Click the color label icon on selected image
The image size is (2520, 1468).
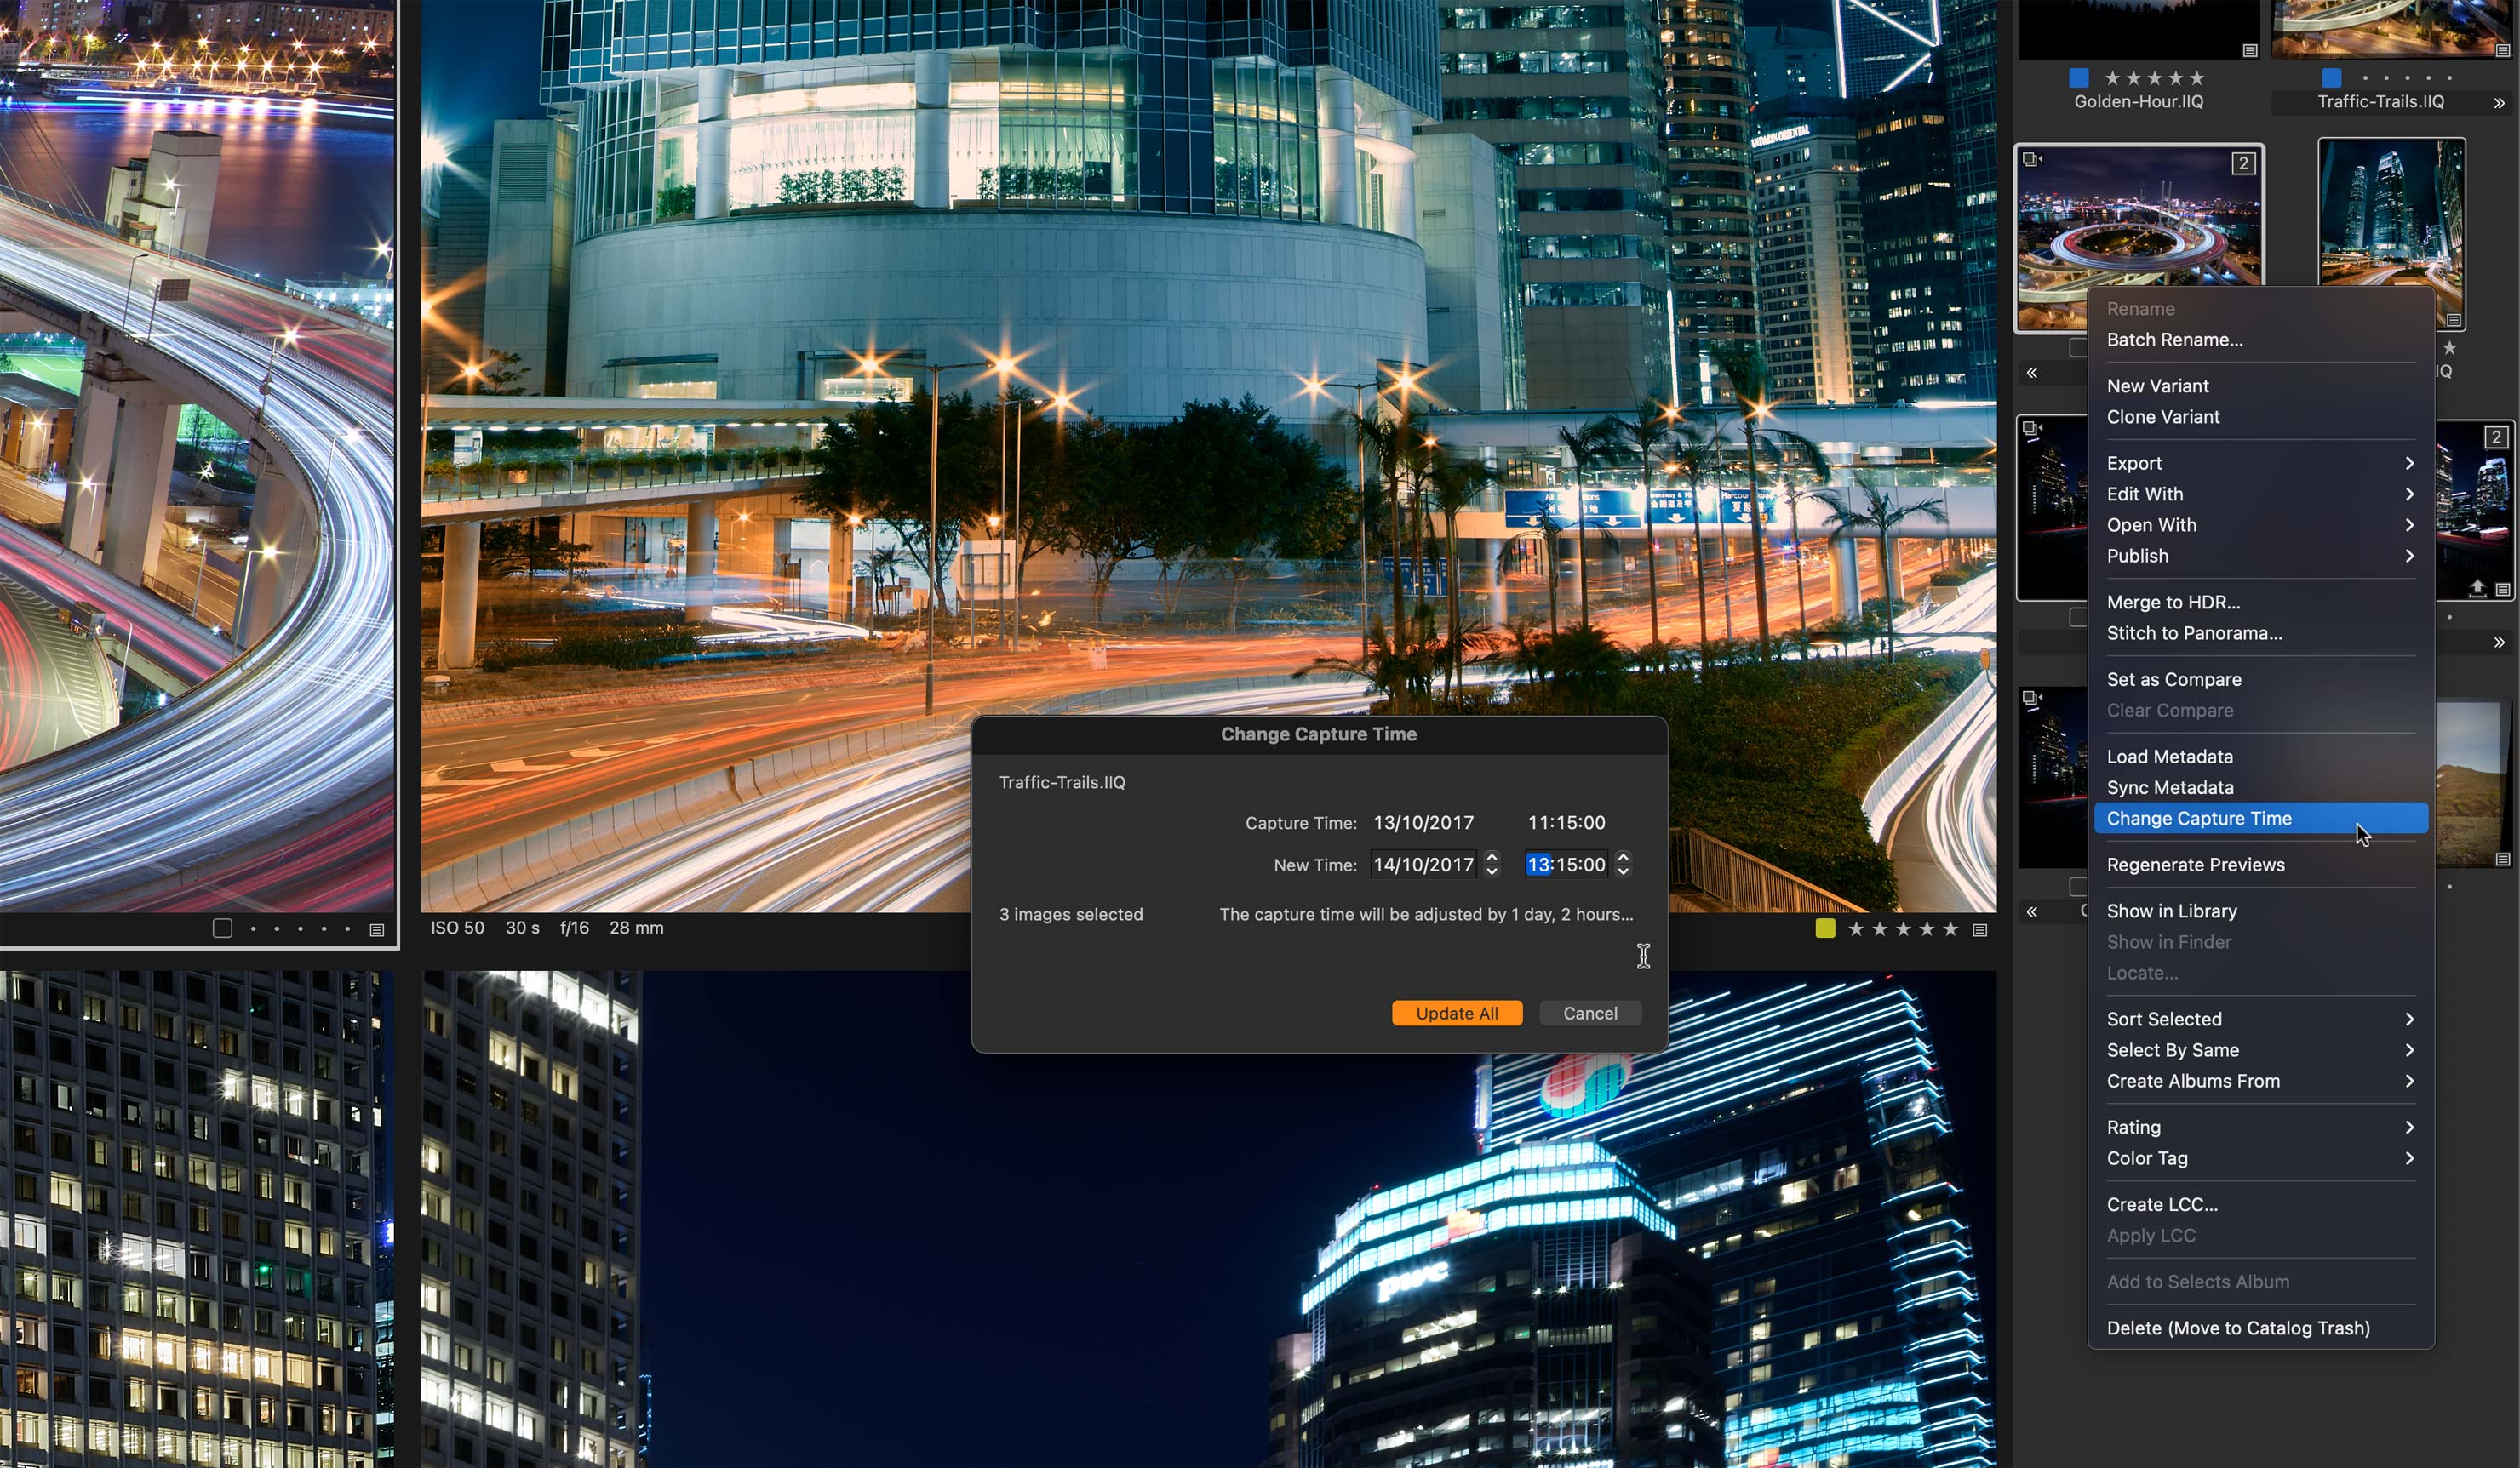click(1826, 928)
